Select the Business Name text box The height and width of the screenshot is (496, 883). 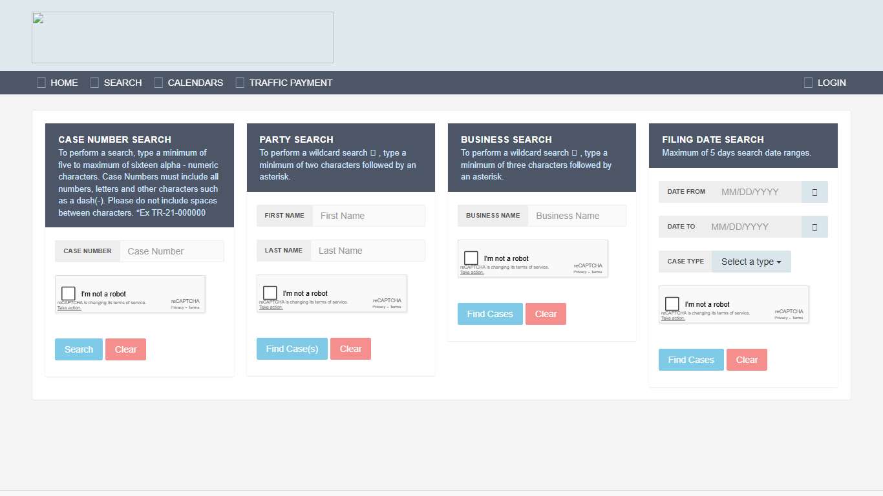coord(576,216)
